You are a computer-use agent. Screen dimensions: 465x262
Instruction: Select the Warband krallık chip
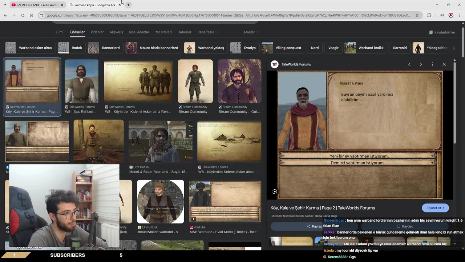pyautogui.click(x=365, y=48)
